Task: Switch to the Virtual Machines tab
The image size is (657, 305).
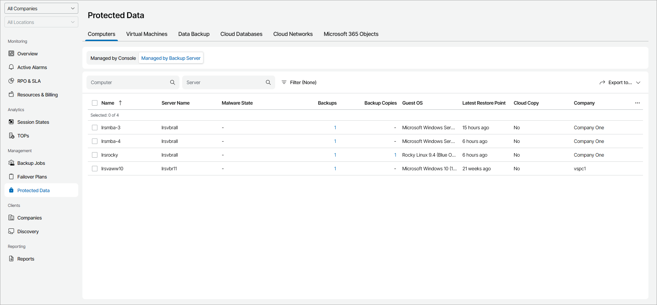Action: point(147,34)
